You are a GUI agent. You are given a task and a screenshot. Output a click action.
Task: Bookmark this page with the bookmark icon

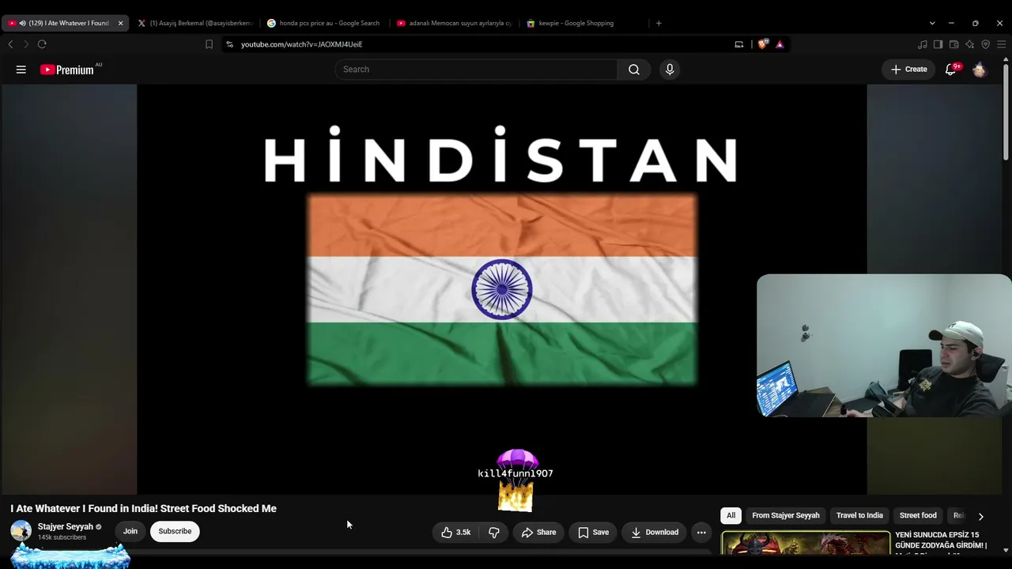pos(209,44)
